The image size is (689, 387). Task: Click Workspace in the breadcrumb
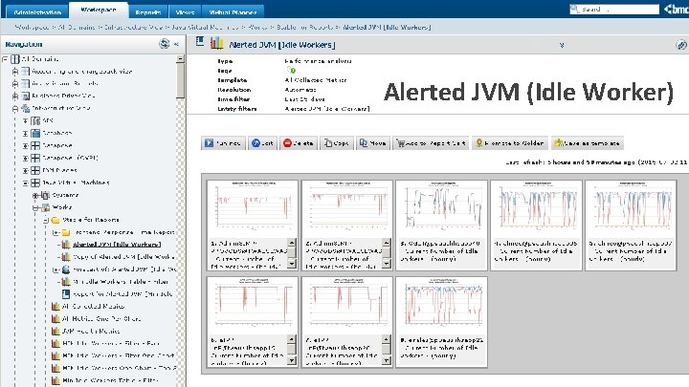click(33, 27)
